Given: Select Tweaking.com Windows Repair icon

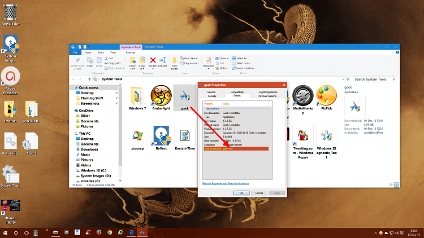Looking at the screenshot, I should pyautogui.click(x=303, y=135).
